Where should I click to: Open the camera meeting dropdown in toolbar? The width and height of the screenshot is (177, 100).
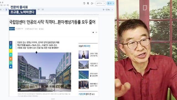[x=92, y=3]
